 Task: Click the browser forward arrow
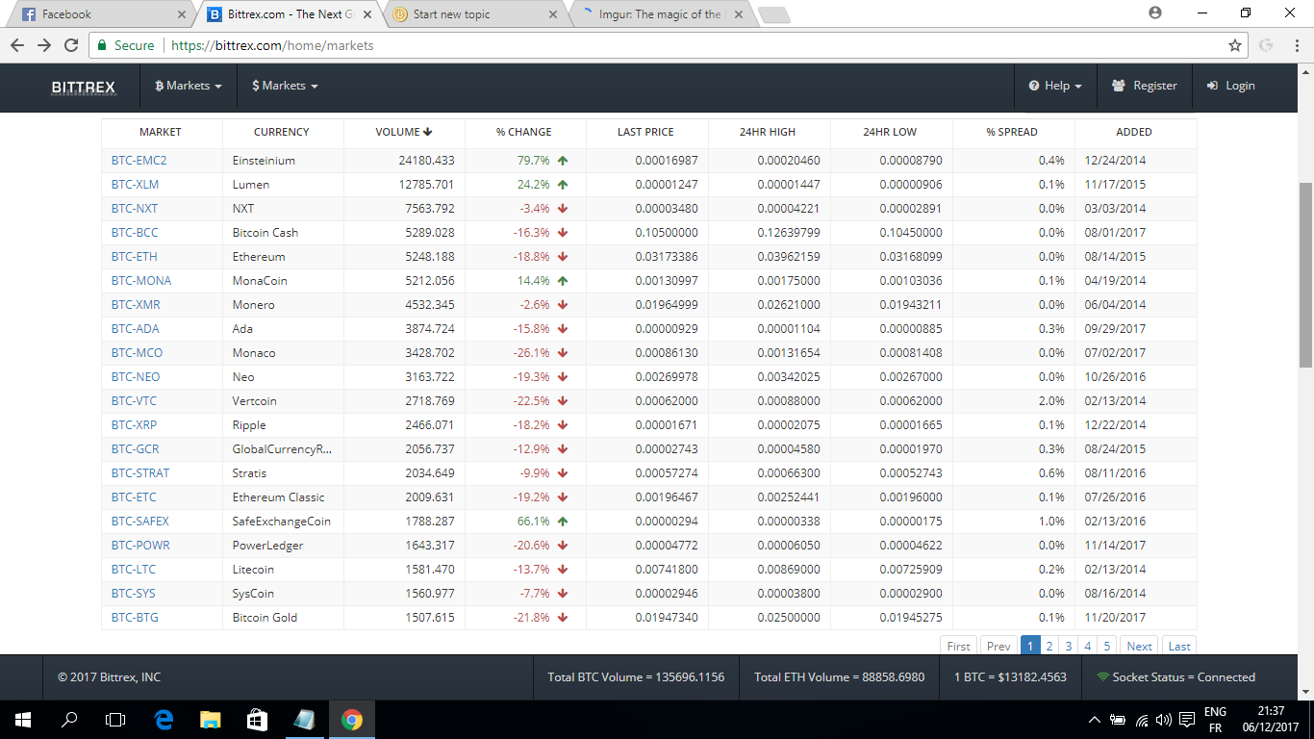tap(44, 45)
